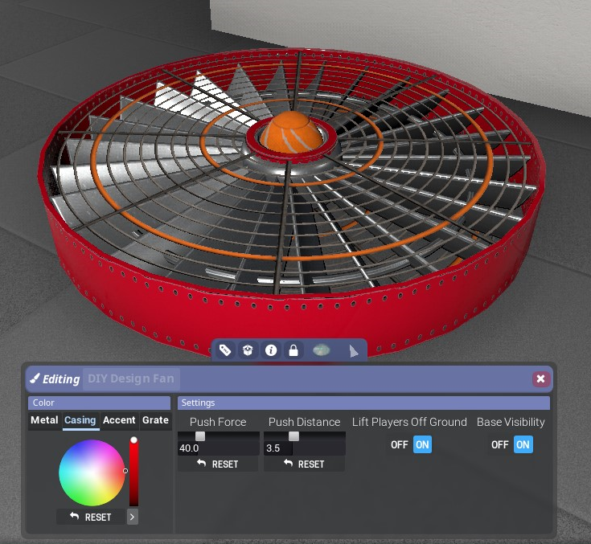This screenshot has height=544, width=591.
Task: Click the orange fan hub in the 3D view
Action: click(x=291, y=133)
